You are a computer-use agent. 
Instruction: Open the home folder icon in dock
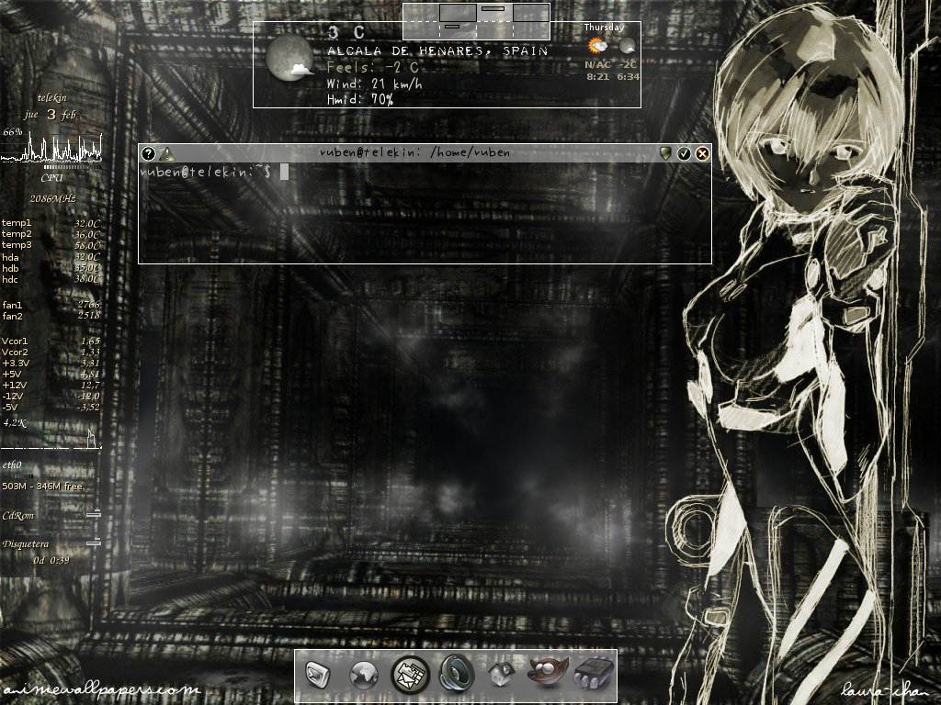503,675
